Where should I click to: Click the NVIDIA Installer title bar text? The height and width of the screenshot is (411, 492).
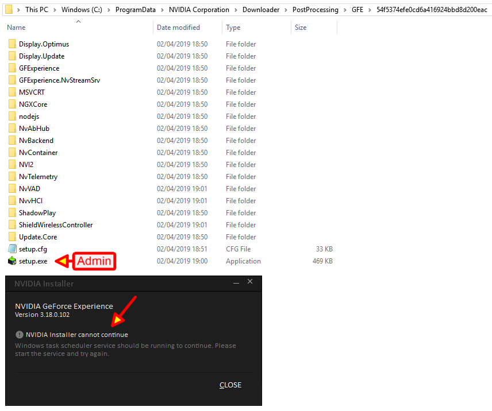(x=44, y=284)
